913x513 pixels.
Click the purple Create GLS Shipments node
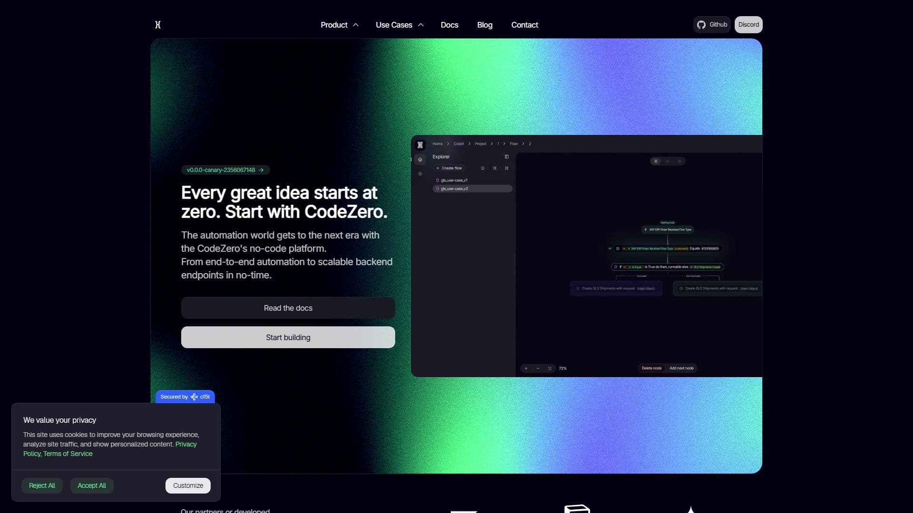[616, 288]
